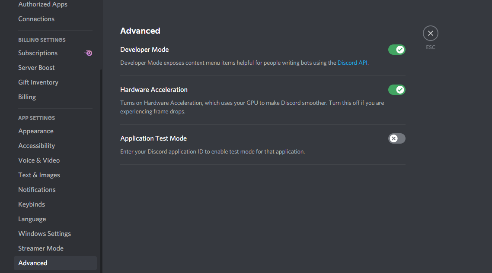The width and height of the screenshot is (492, 273).
Task: Open Server Boost page
Action: click(x=36, y=68)
